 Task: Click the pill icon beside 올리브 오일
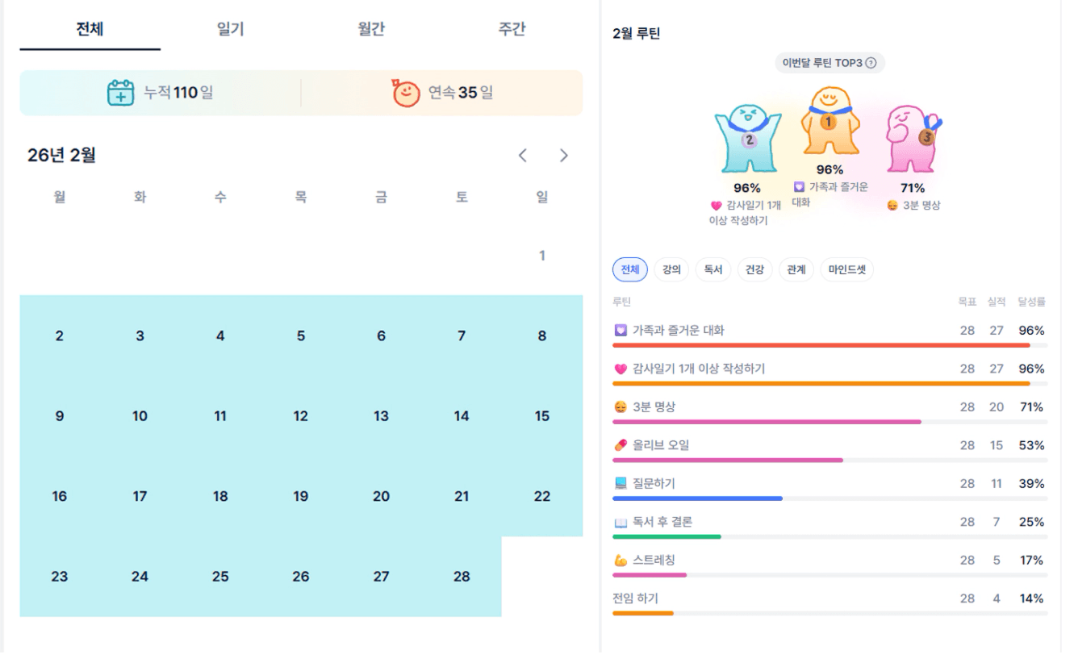621,445
